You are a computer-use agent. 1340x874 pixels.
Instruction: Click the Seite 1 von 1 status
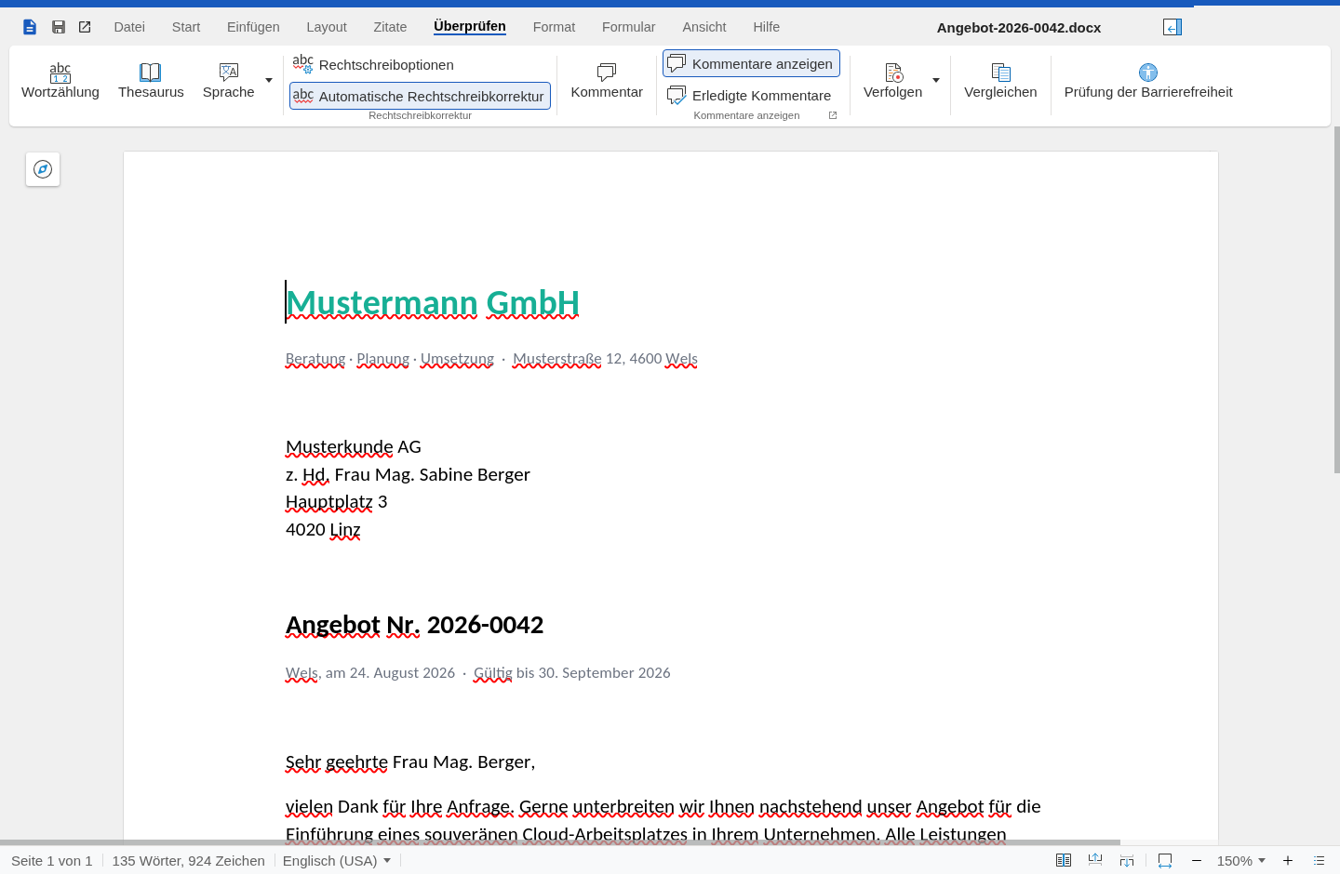(x=52, y=861)
